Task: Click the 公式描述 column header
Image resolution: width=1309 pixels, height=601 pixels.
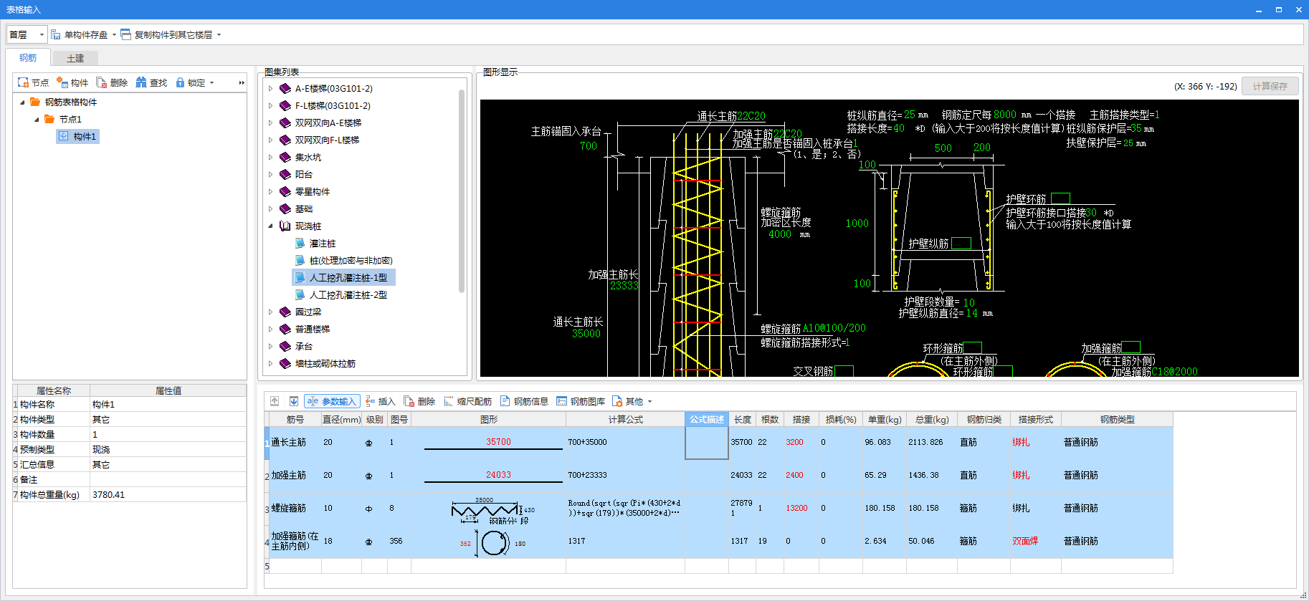Action: pyautogui.click(x=707, y=419)
